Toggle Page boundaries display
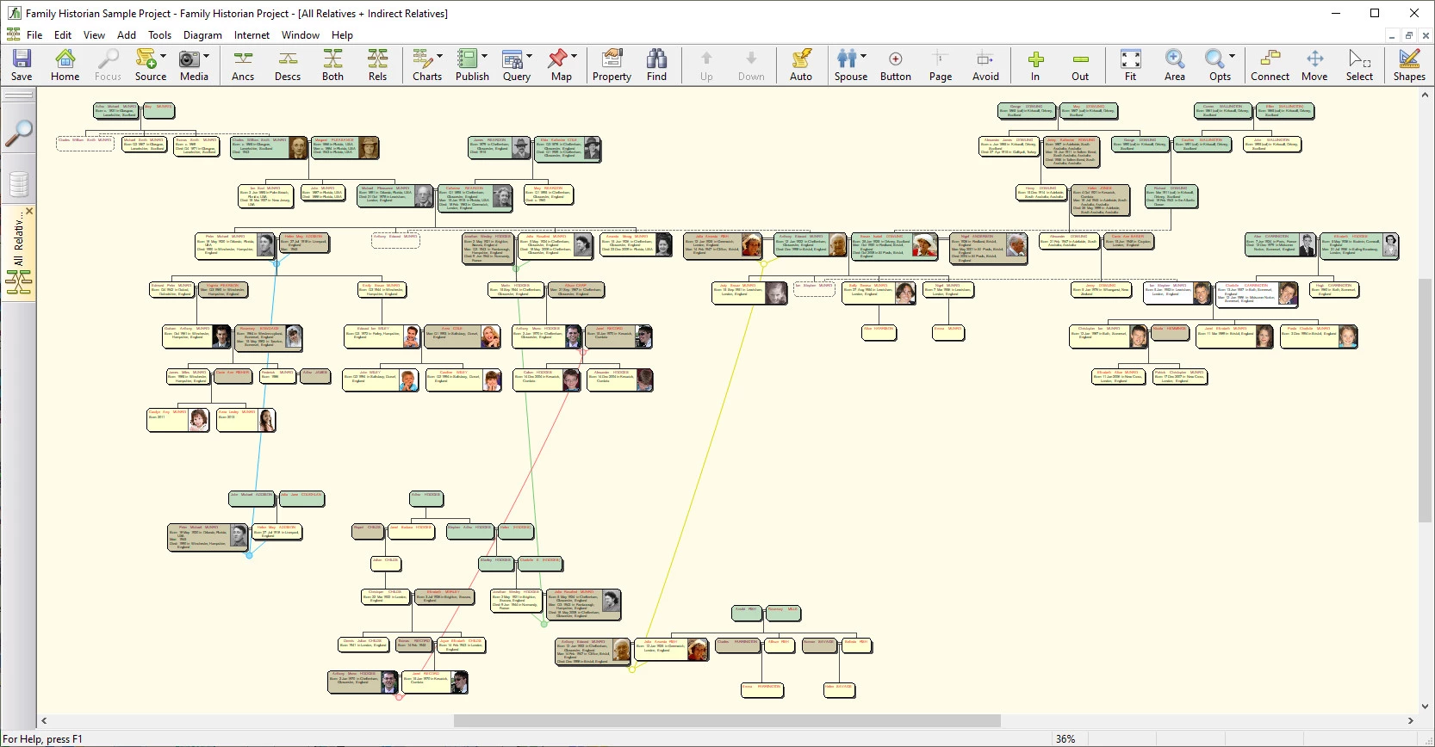The width and height of the screenshot is (1435, 747). click(x=941, y=65)
